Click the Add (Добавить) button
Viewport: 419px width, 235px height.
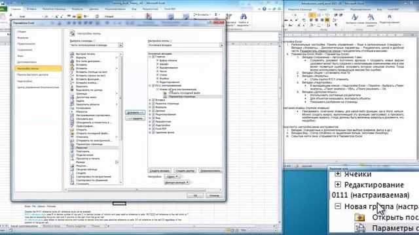pos(136,113)
